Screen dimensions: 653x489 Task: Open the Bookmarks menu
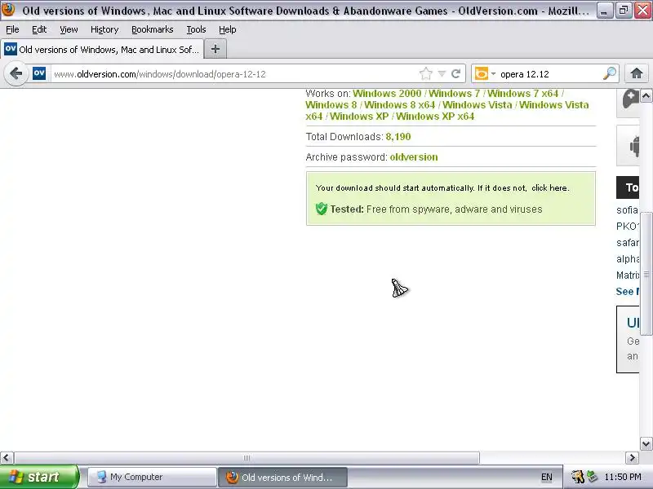[x=153, y=29]
